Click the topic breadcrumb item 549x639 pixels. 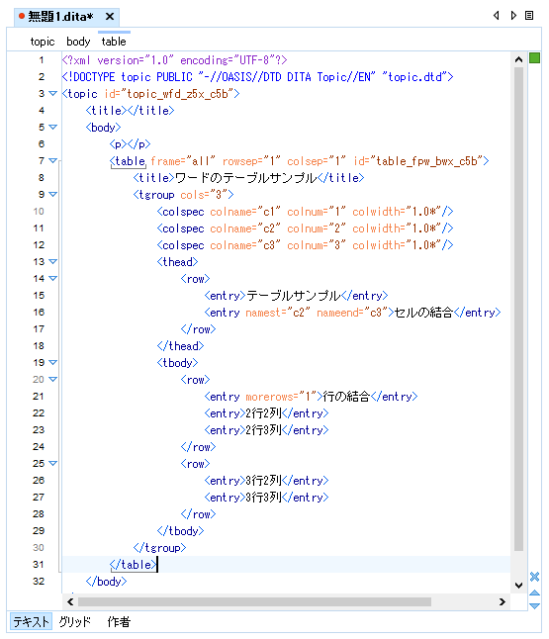(x=43, y=42)
